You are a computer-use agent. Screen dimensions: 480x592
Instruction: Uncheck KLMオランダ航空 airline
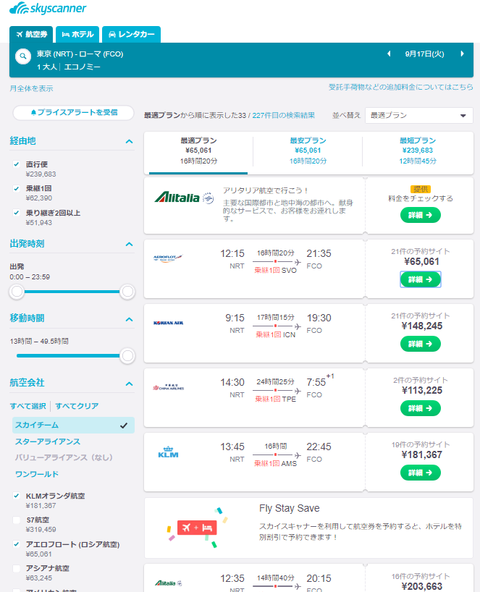pos(16,496)
